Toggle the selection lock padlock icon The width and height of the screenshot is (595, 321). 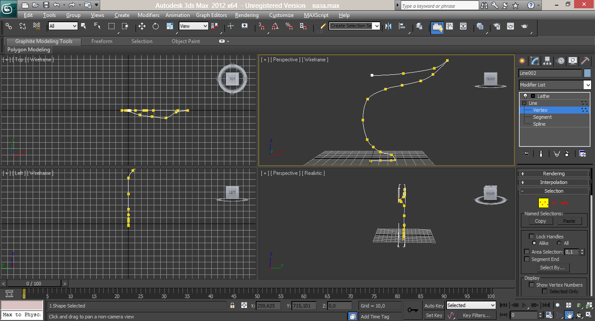232,306
